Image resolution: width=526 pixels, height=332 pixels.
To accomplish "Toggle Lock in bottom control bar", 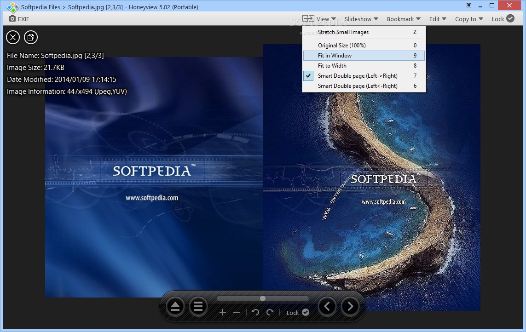I will 298,313.
